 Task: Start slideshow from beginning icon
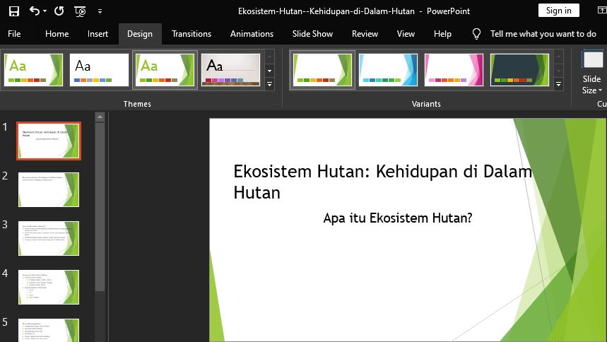[x=80, y=11]
